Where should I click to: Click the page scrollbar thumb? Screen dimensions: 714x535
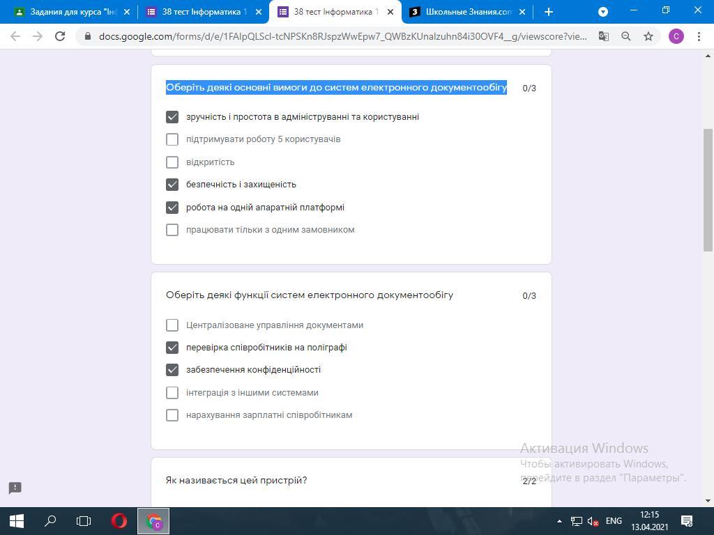[x=708, y=189]
